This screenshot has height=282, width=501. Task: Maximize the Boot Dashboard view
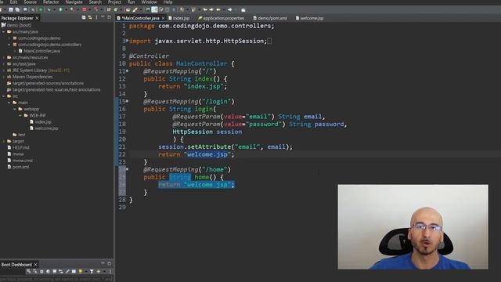pos(110,264)
